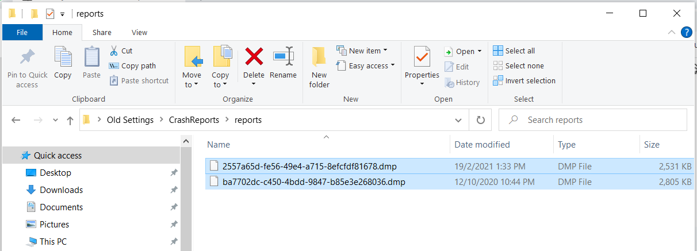Switch to the View tab
Viewport: 697px width, 251px height.
[139, 32]
